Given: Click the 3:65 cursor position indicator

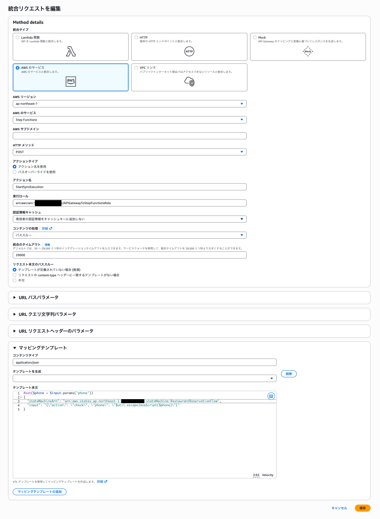Looking at the screenshot, I should tap(256, 475).
